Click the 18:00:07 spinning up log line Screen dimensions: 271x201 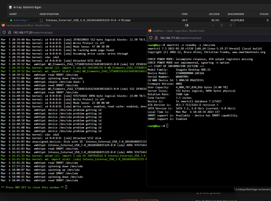(x=40, y=170)
